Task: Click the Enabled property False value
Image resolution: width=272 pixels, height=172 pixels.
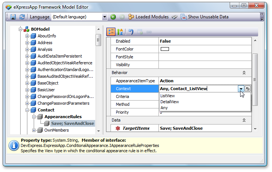Action: click(205, 41)
